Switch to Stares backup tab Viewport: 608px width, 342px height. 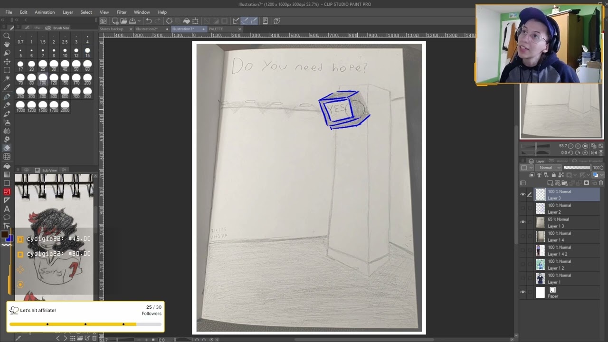111,29
